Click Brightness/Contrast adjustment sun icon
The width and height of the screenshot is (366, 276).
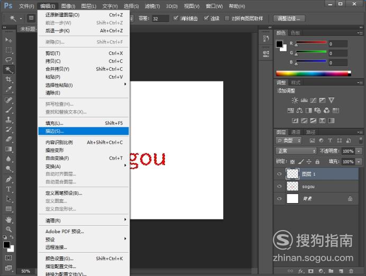click(x=295, y=100)
